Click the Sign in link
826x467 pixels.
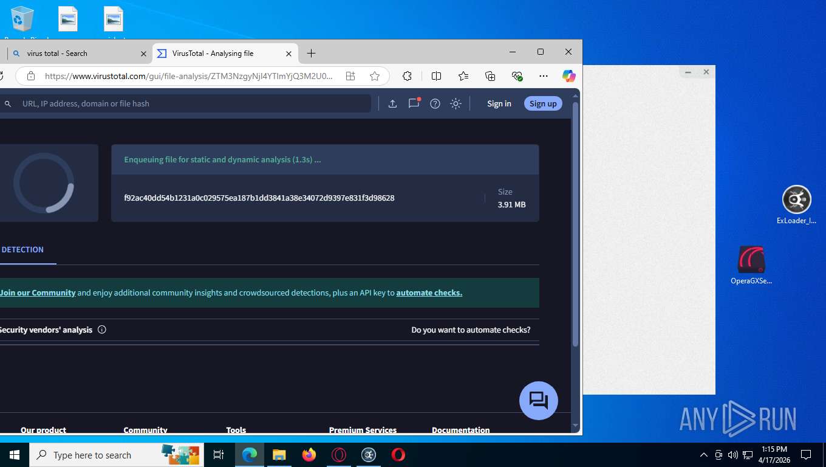(499, 103)
